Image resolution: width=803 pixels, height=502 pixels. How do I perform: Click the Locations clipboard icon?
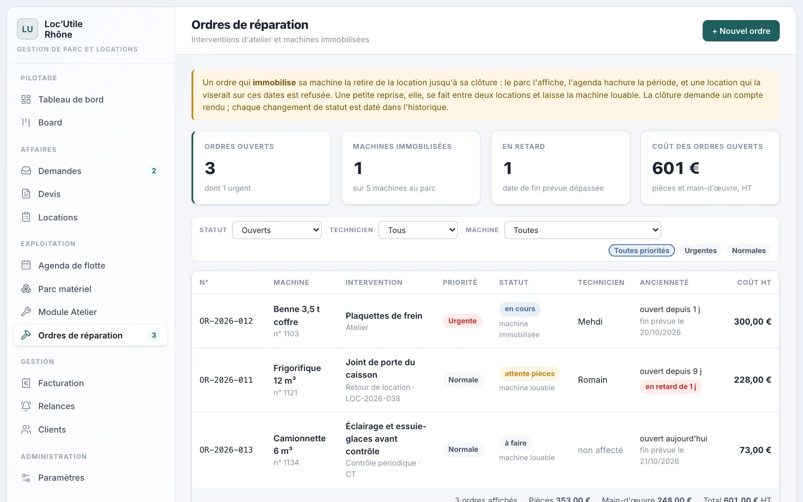(x=26, y=217)
